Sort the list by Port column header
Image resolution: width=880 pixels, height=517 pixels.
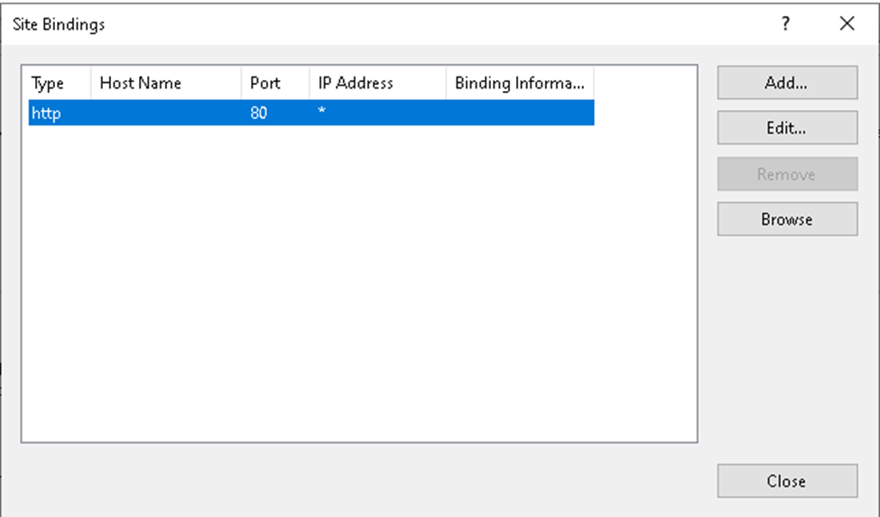(265, 83)
